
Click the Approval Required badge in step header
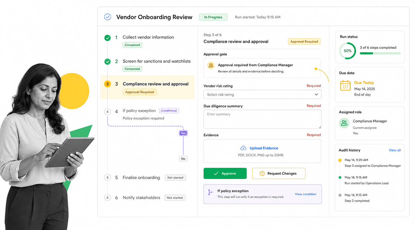point(304,41)
